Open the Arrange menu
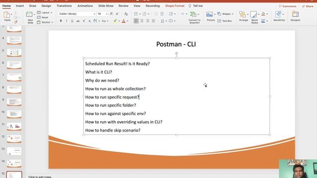The width and height of the screenshot is (317, 178). 243,16
